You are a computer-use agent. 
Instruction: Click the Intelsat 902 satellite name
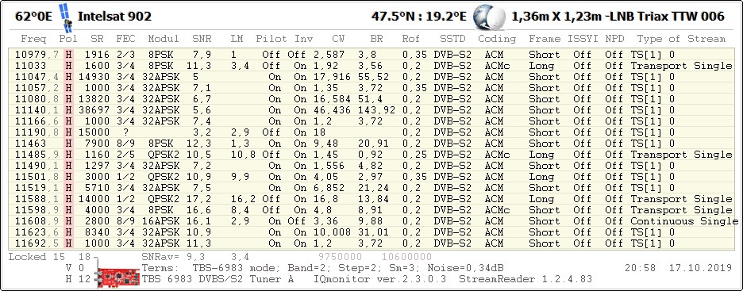click(x=114, y=17)
